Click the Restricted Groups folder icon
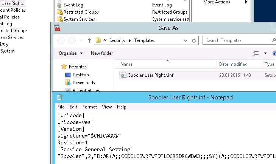Viewport: 276px width, 164px height. tap(60, 12)
